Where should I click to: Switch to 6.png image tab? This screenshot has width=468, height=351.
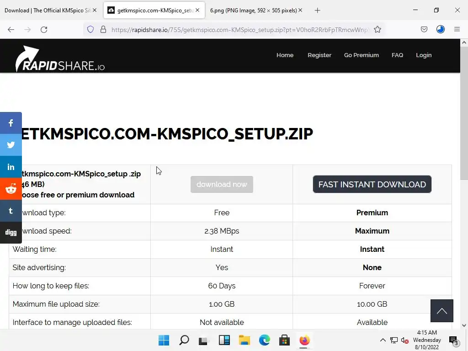[253, 11]
